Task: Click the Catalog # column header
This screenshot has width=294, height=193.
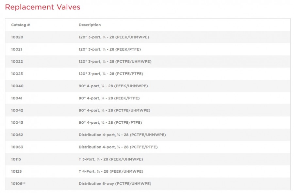Action: (21, 25)
